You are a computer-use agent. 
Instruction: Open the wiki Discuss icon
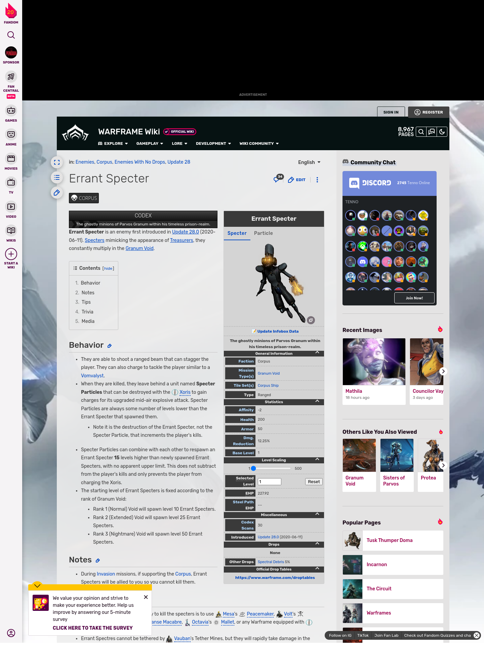(x=432, y=132)
